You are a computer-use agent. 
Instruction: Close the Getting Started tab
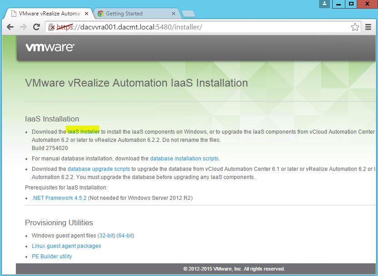(173, 14)
